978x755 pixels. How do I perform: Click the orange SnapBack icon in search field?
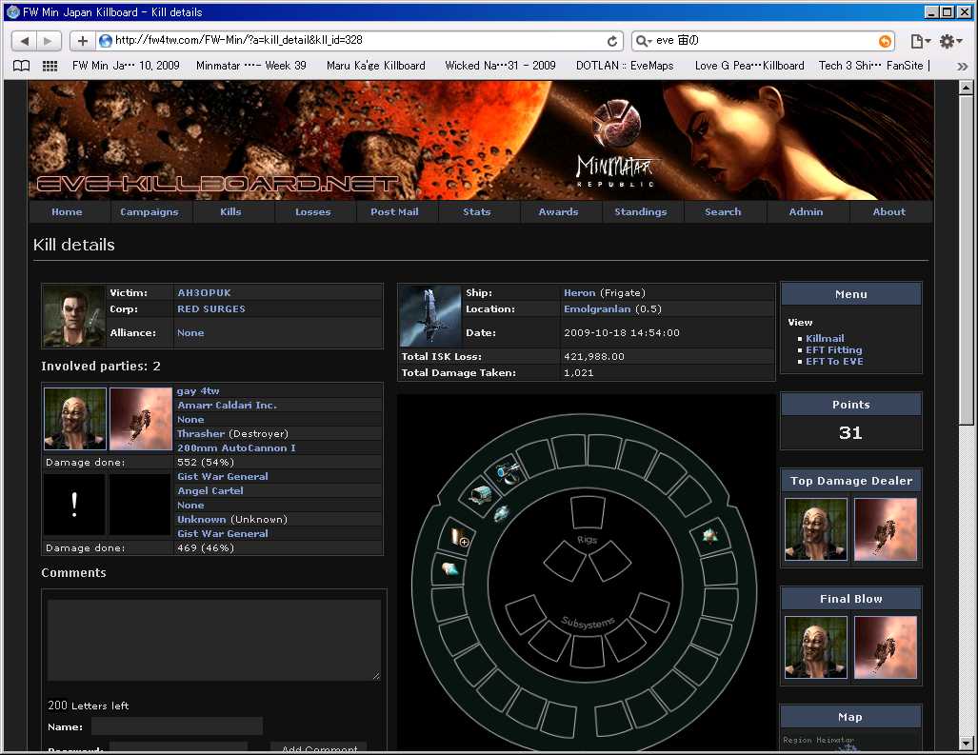pos(885,41)
